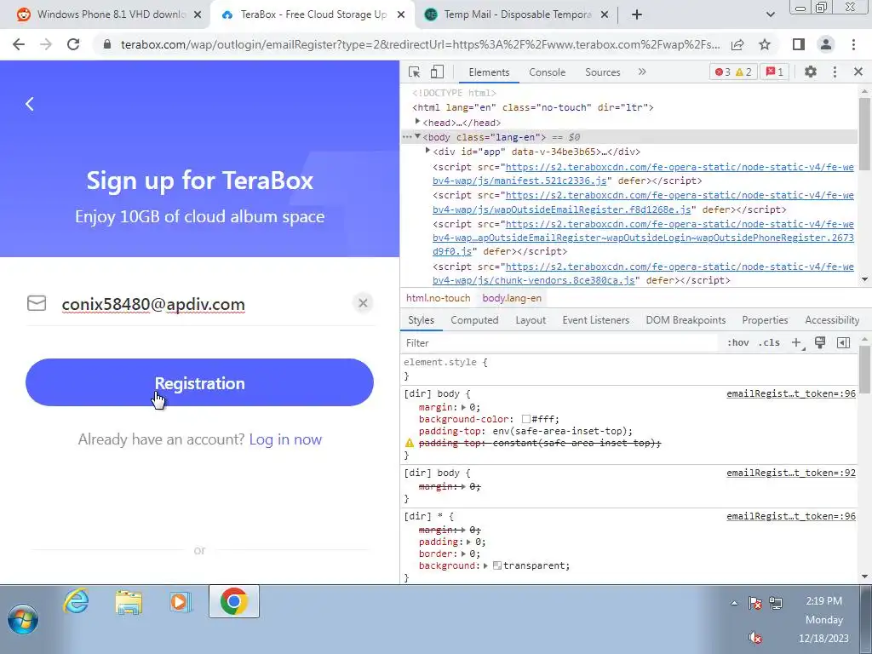Close the DevTools panel

click(858, 72)
